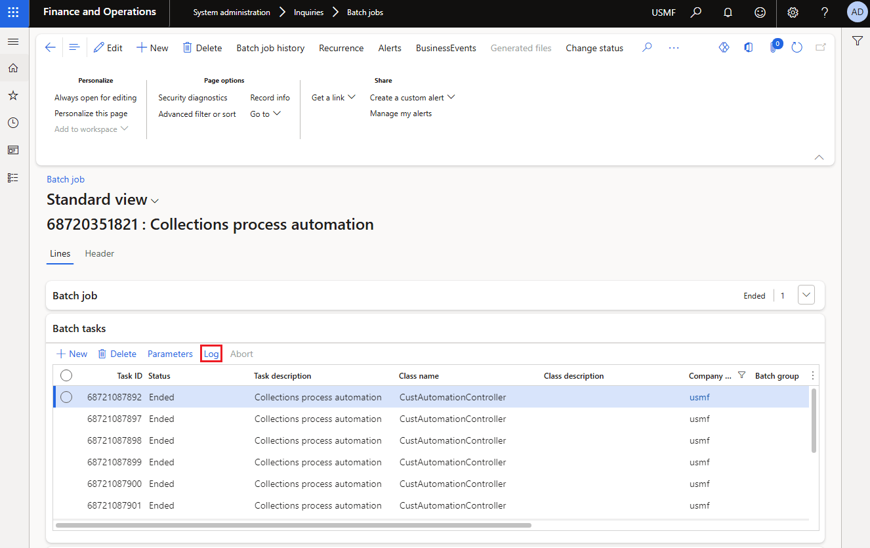Open Security diagnostics

(193, 97)
